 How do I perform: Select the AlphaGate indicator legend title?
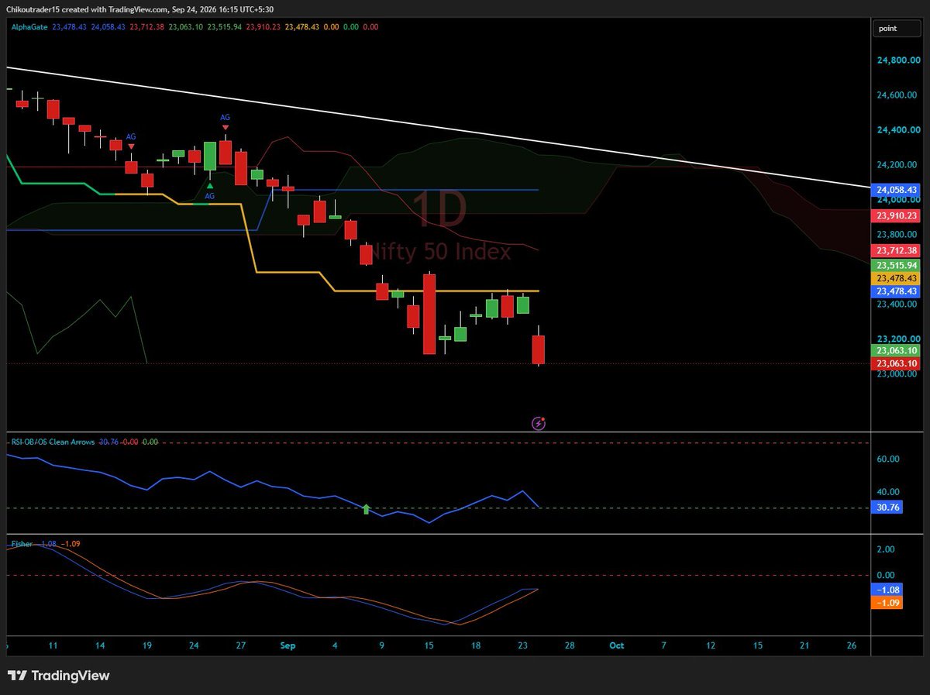click(x=30, y=26)
